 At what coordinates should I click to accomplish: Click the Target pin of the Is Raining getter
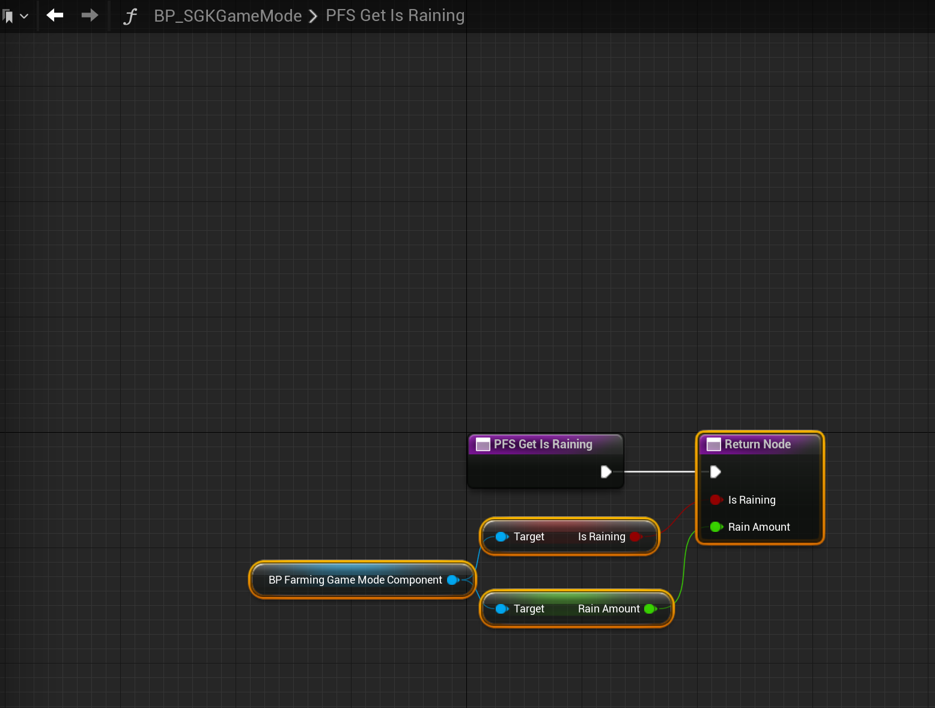tap(501, 537)
